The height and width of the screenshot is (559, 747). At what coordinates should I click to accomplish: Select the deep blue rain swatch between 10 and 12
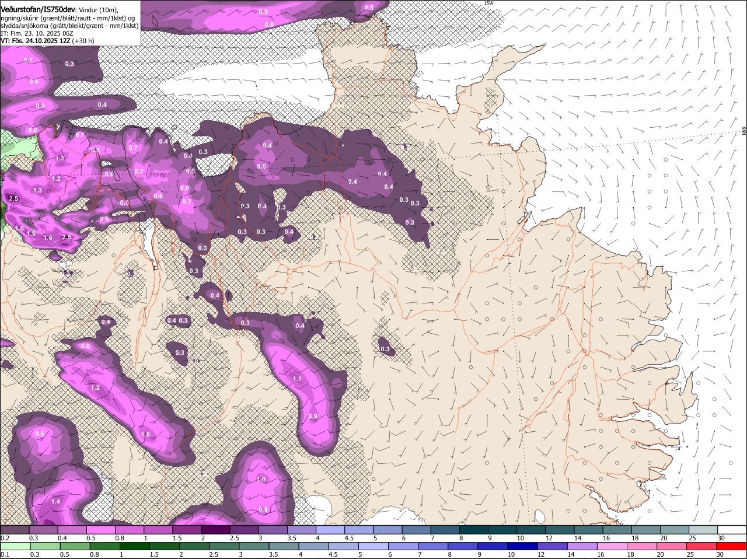point(523,546)
